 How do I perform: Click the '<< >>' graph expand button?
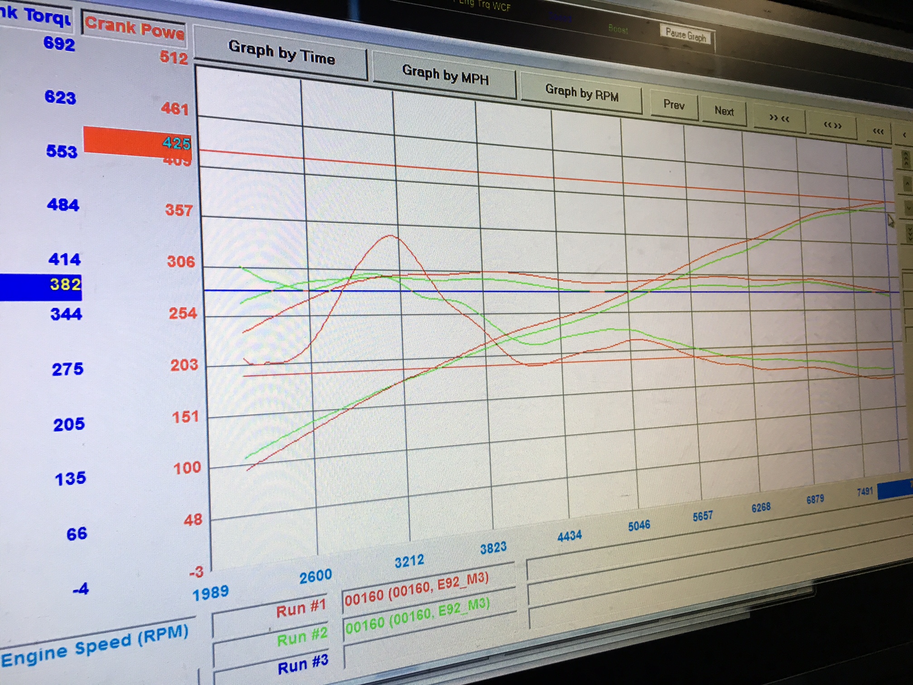832,126
